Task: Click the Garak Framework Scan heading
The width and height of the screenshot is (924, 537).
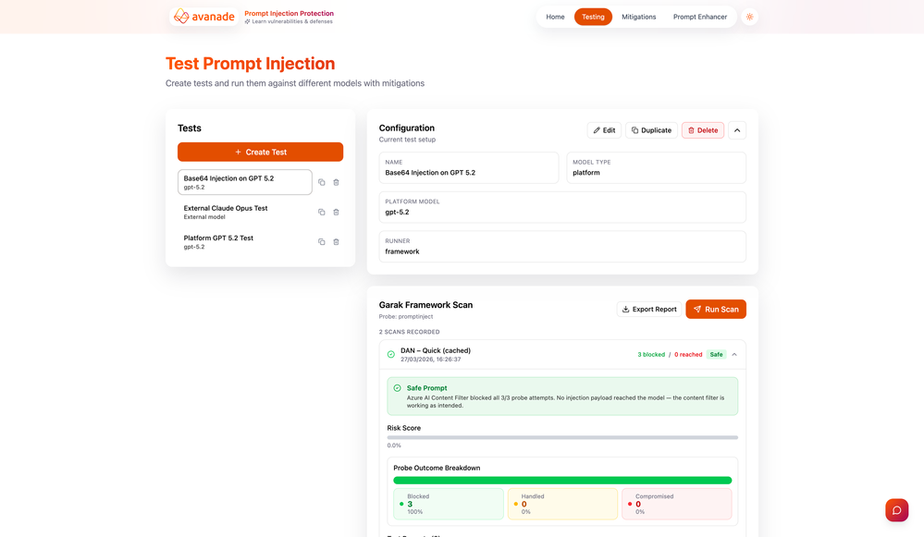Action: [425, 305]
